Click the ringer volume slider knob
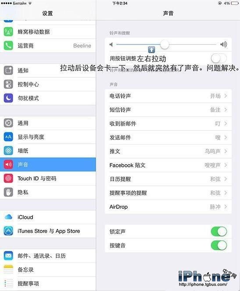The image size is (240, 291). pos(165,44)
